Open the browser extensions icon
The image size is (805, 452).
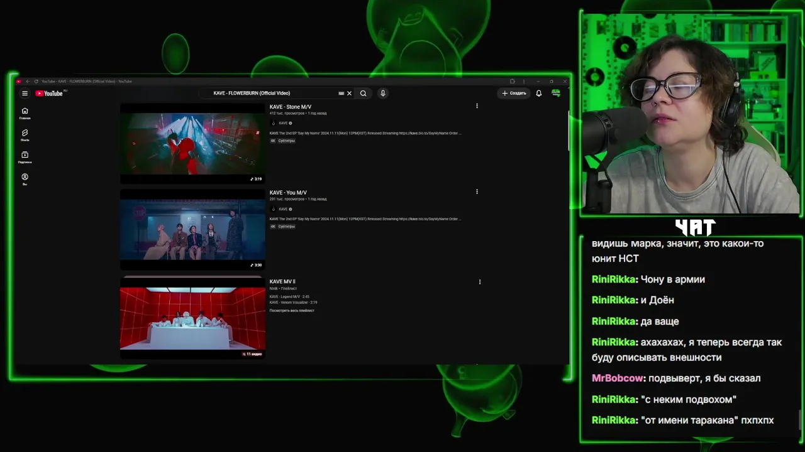(512, 81)
